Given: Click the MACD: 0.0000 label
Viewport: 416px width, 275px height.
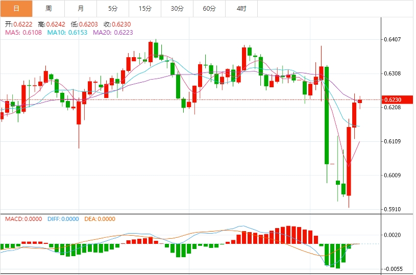Looking at the screenshot, I should pos(23,219).
